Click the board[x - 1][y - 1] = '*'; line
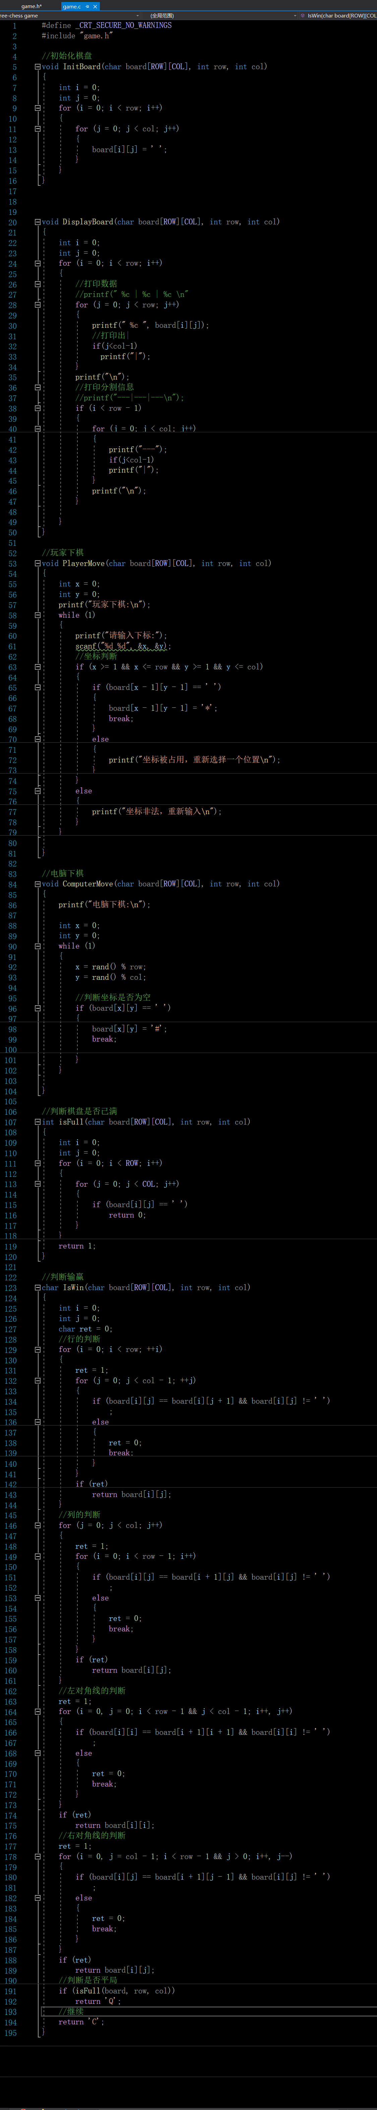Viewport: 377px width, 2110px height. (x=163, y=708)
